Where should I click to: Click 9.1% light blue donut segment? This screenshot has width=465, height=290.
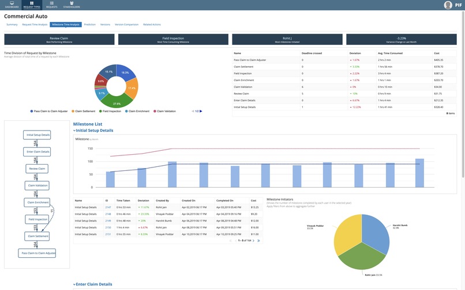click(101, 94)
